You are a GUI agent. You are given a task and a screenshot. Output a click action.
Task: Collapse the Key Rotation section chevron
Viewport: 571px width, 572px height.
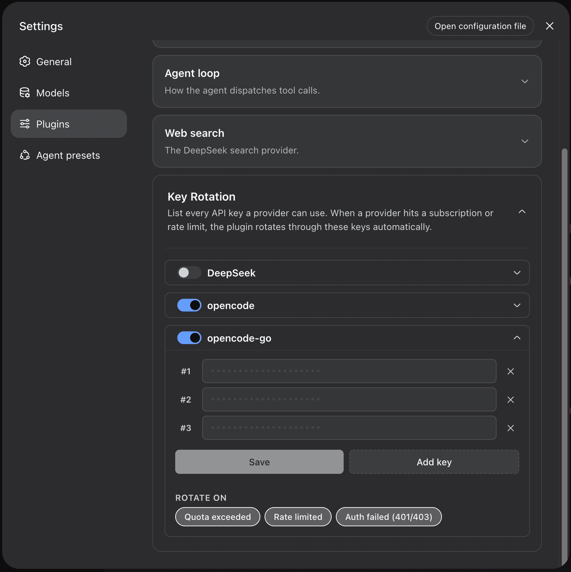coord(522,212)
